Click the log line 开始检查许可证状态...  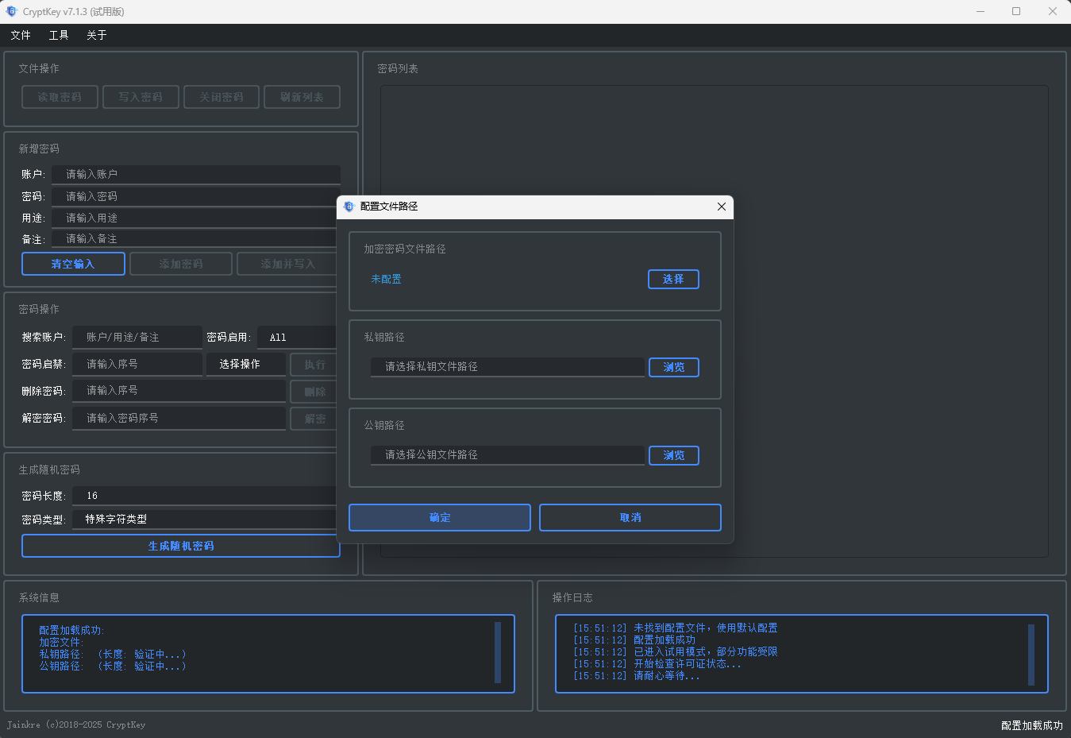(x=657, y=663)
